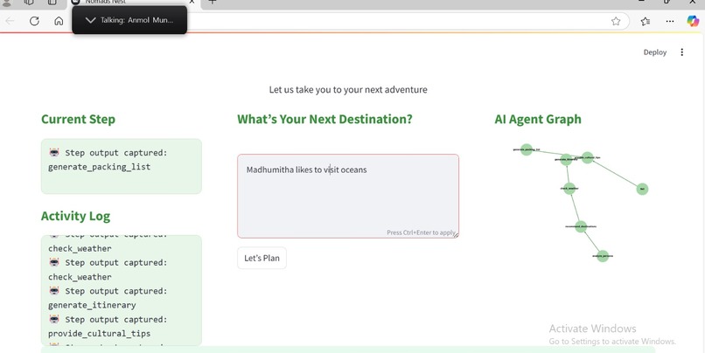Click the browser profile avatar icon

7,3
